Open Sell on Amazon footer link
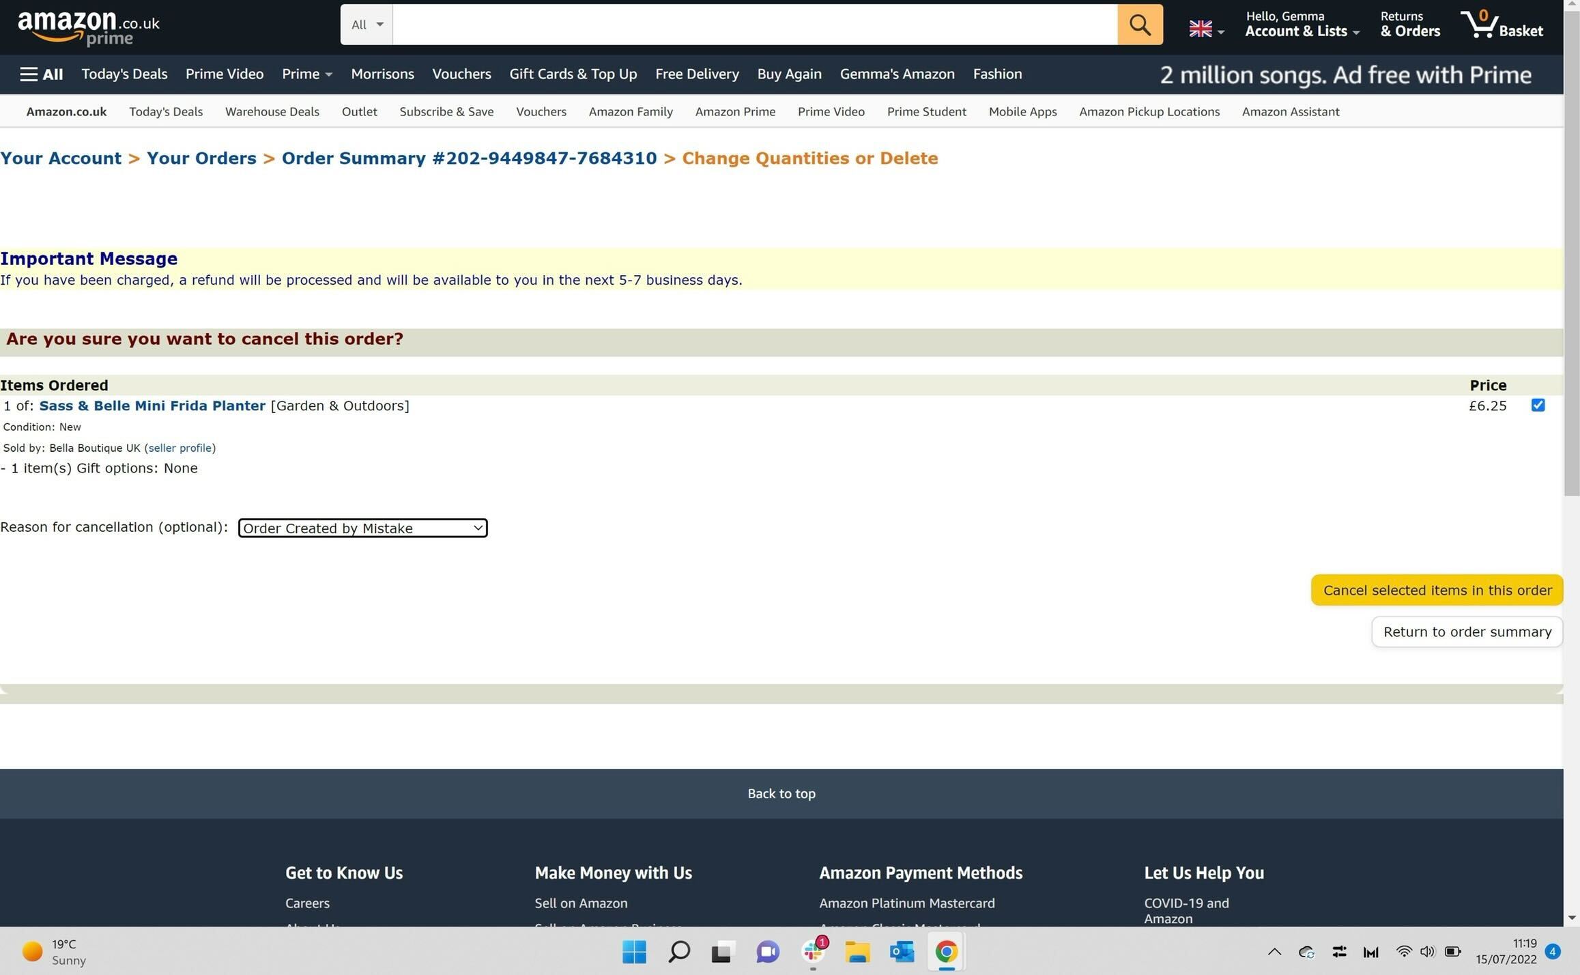Image resolution: width=1580 pixels, height=975 pixels. tap(581, 903)
